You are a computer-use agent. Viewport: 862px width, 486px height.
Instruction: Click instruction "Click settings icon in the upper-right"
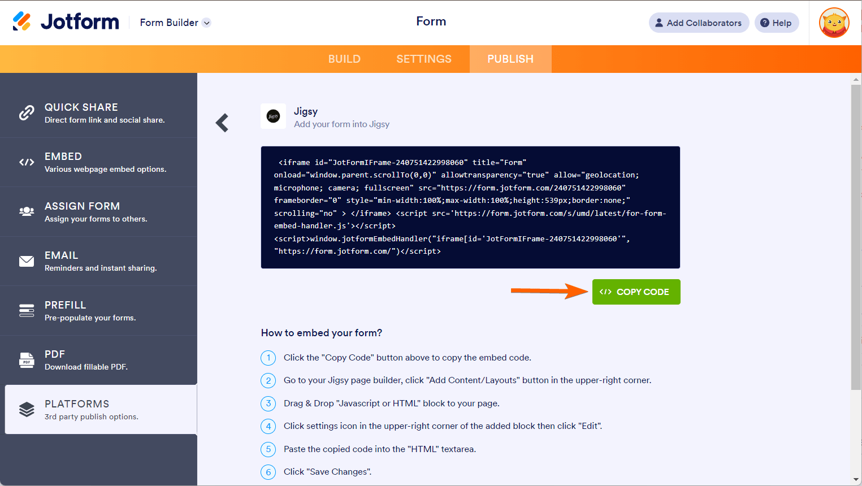[x=443, y=426]
